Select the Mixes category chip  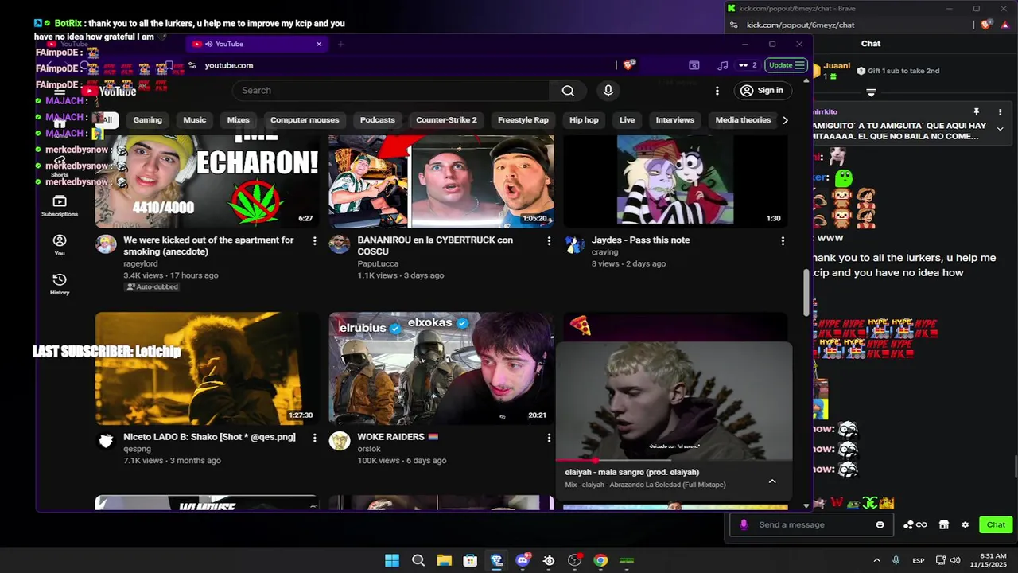click(x=238, y=120)
